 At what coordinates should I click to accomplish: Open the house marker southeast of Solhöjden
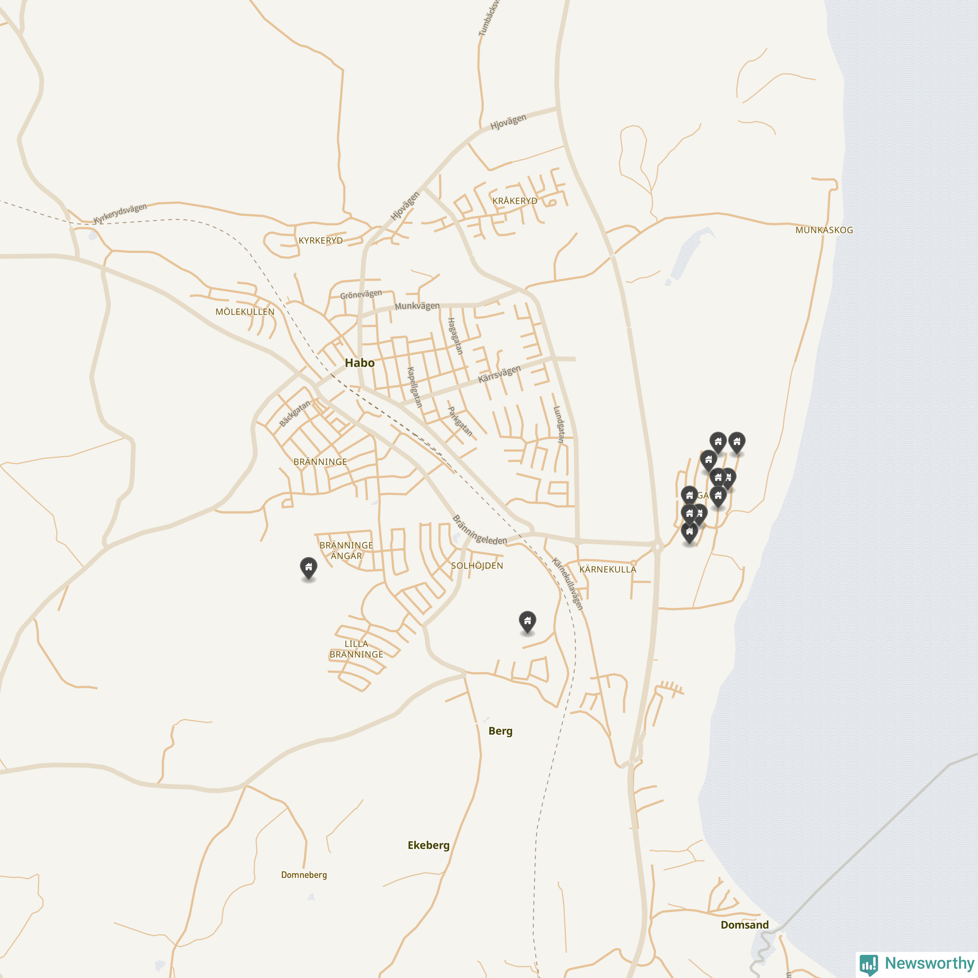[x=528, y=622]
